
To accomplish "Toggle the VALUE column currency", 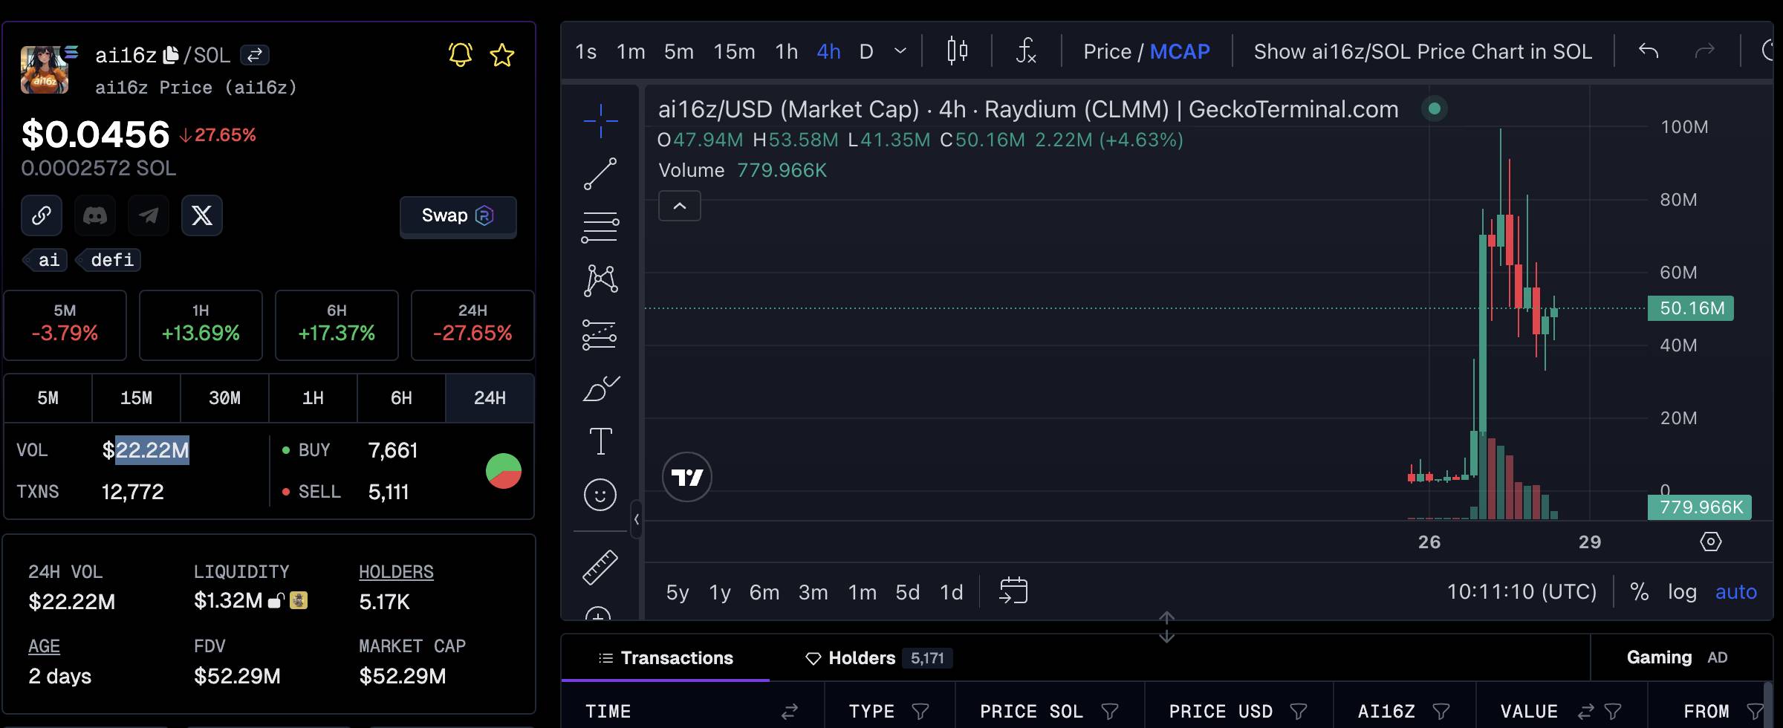I will pyautogui.click(x=1585, y=712).
